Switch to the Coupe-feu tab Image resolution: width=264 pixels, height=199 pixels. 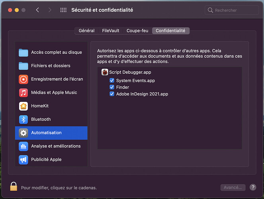click(137, 31)
